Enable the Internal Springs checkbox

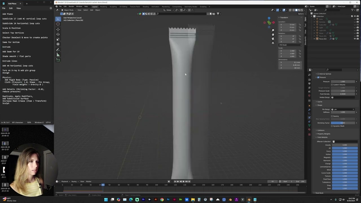pyautogui.click(x=318, y=74)
